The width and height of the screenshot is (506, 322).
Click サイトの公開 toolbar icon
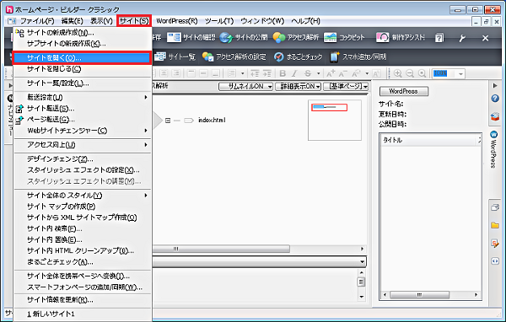tap(244, 38)
